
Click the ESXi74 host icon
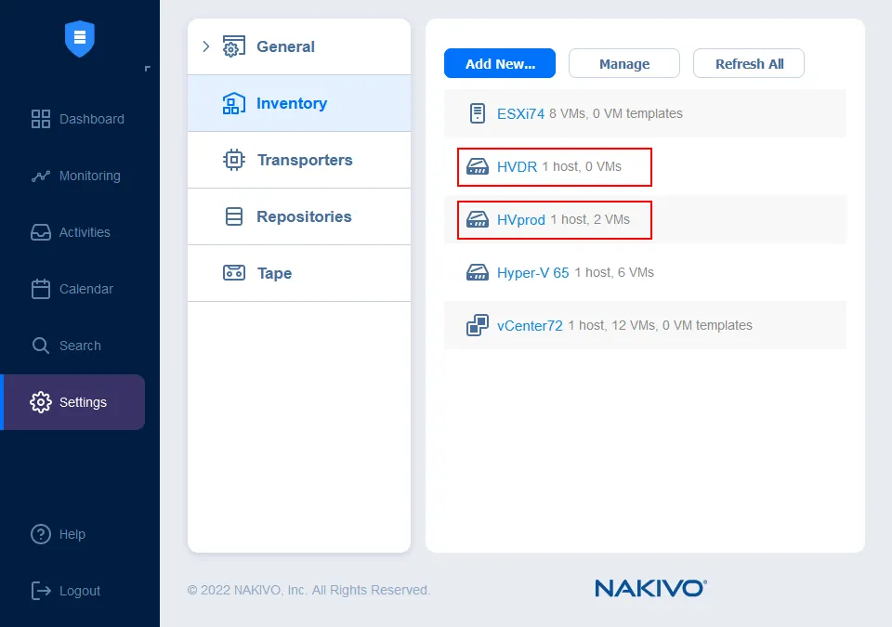(x=477, y=113)
